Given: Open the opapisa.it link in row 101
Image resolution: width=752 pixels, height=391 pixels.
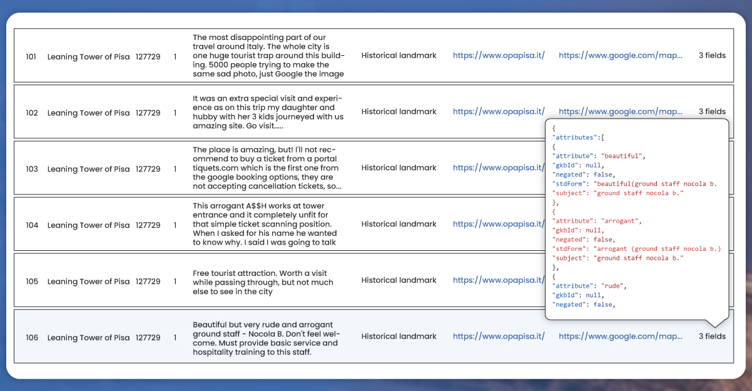Looking at the screenshot, I should point(499,56).
